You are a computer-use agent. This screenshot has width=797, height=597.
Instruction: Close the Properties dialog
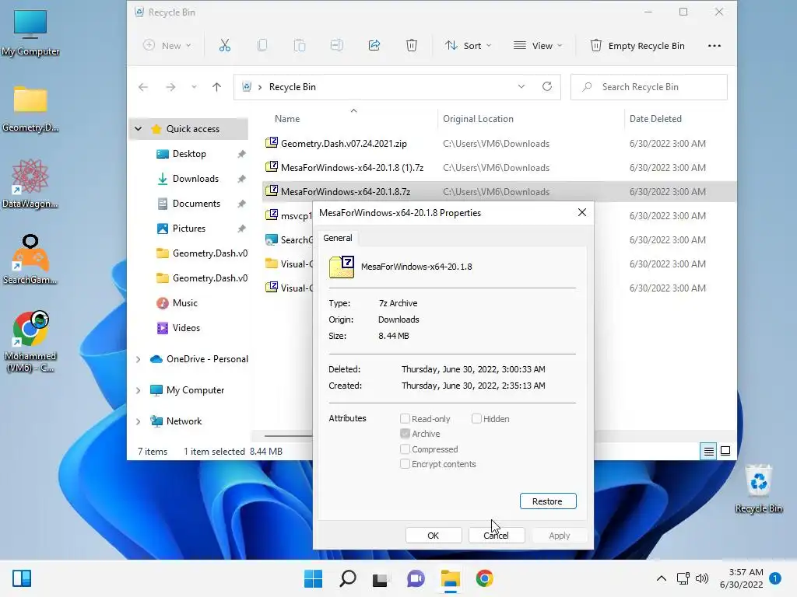pos(582,213)
